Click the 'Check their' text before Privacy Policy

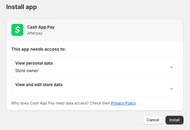(102, 103)
